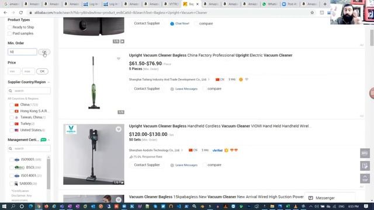
Task: Search within supplier country list
Action: 29,91
